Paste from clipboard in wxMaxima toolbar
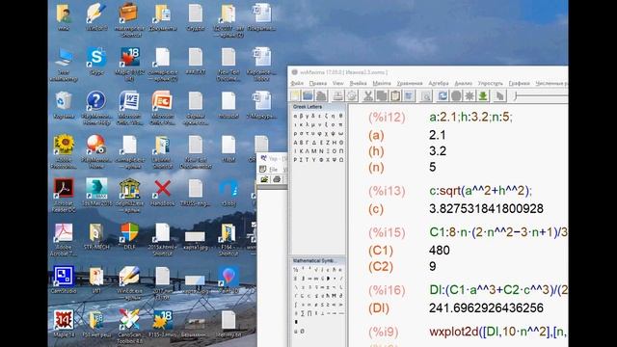Viewport: 617px width, 347px height. 395,95
